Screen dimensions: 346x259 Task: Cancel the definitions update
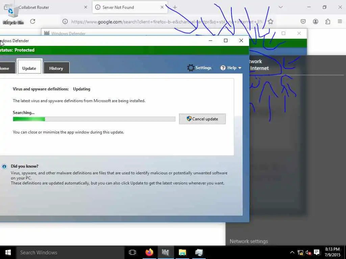[x=202, y=119]
